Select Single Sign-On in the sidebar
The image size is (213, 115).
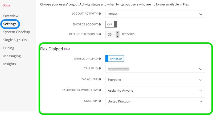[x=15, y=40]
